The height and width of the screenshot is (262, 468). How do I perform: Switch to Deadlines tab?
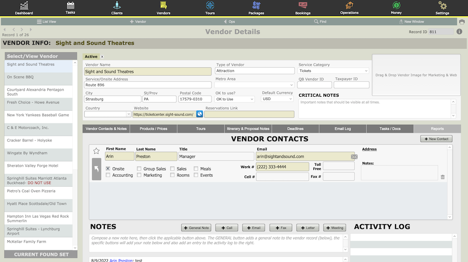[x=295, y=128]
